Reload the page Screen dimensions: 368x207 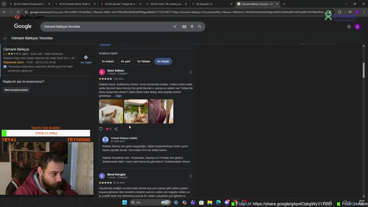(x=18, y=12)
